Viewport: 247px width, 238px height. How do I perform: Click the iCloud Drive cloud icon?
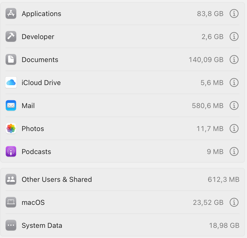[x=11, y=83]
